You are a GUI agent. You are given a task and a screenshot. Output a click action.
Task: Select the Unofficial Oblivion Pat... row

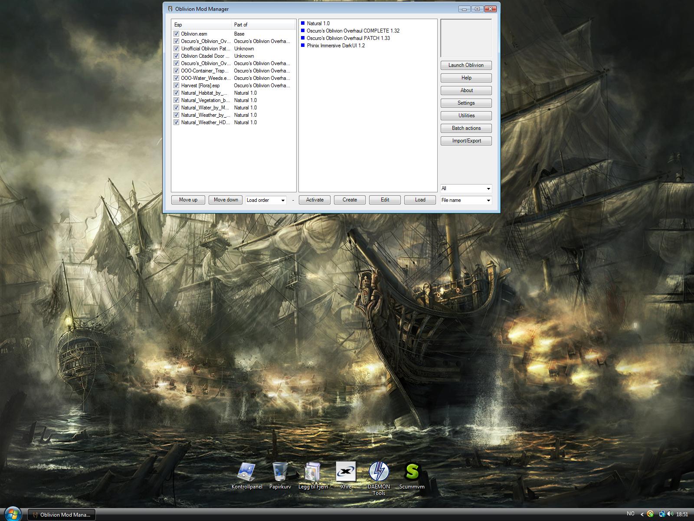233,49
